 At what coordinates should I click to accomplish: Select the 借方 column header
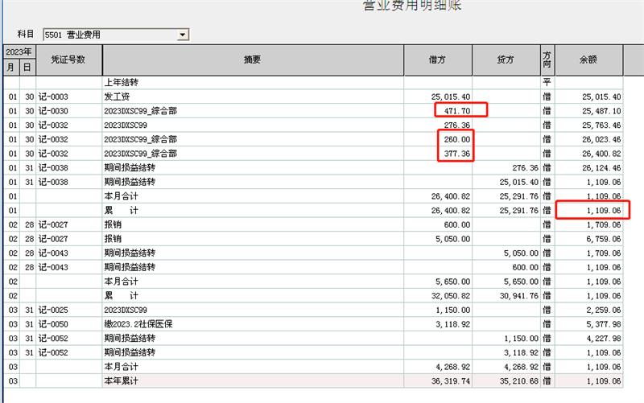[x=437, y=60]
